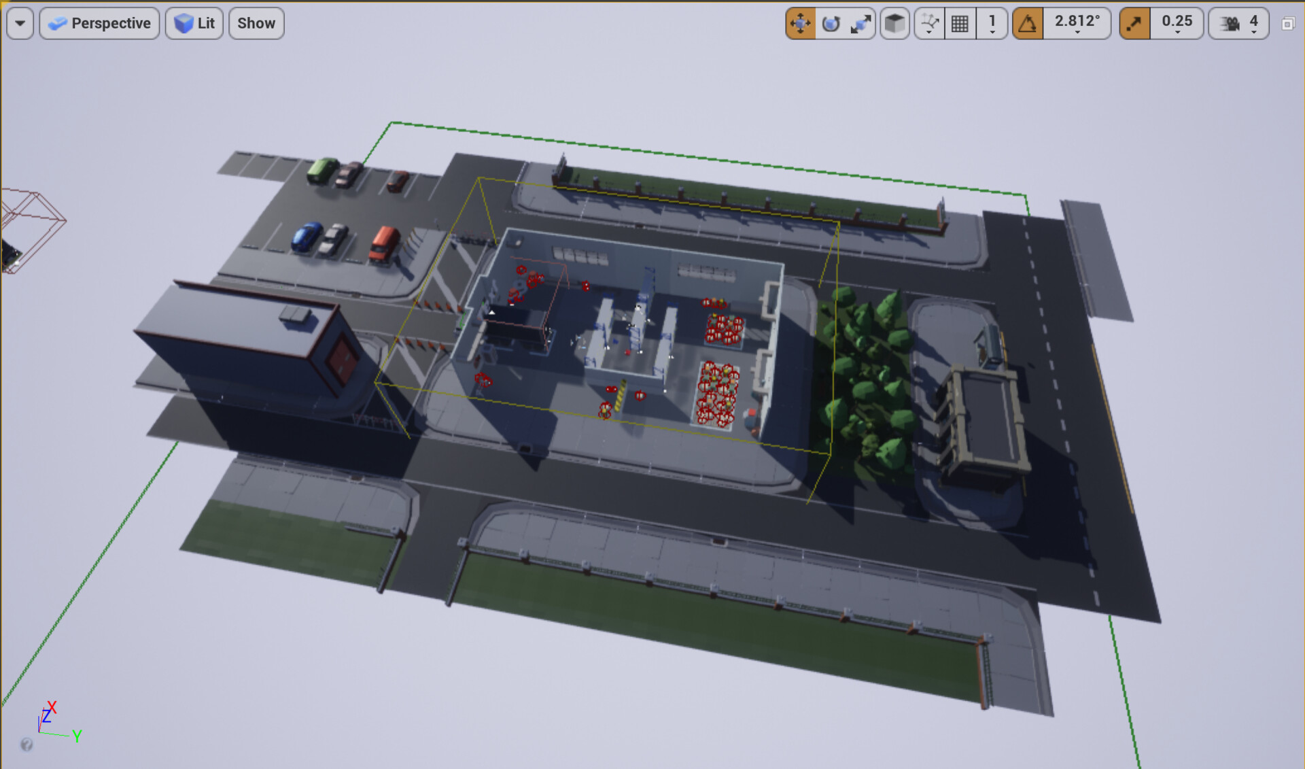Toggle grid snapping

click(x=960, y=22)
